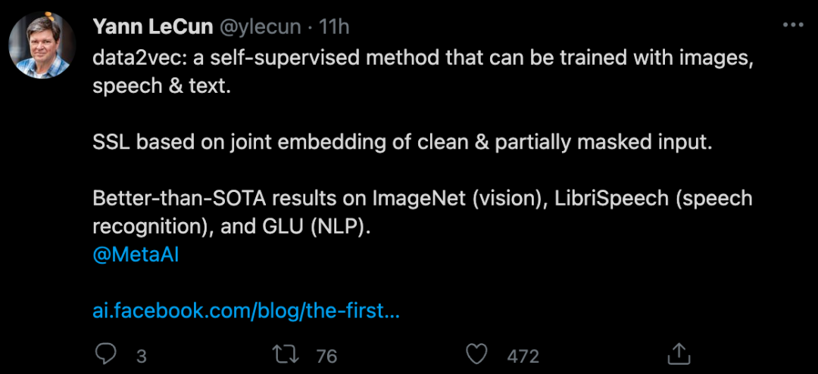818x374 pixels.
Task: Visit the @MetaAI mention
Action: [x=135, y=255]
